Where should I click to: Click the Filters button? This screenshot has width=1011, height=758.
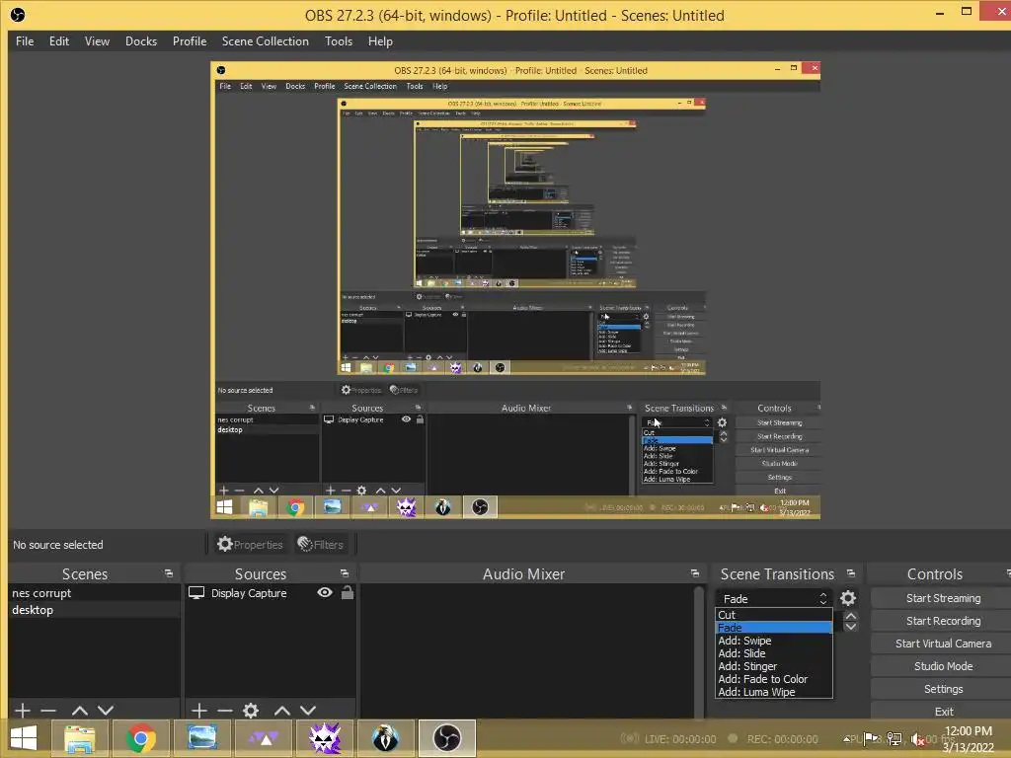(x=321, y=545)
